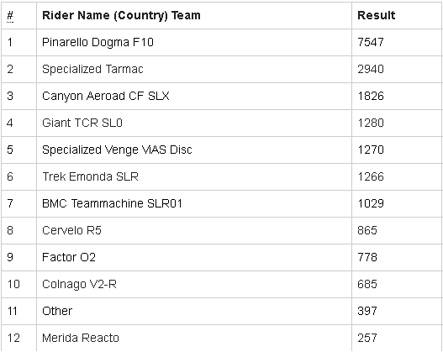Select the Cervelo R5 cell
443x352 pixels.
coord(71,230)
